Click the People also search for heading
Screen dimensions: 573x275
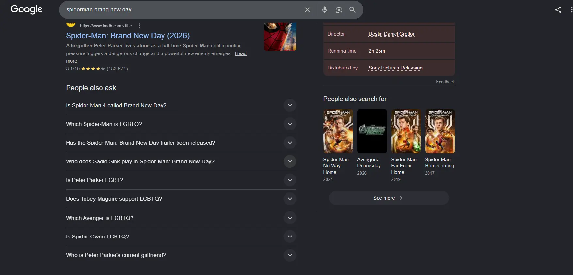tap(355, 99)
